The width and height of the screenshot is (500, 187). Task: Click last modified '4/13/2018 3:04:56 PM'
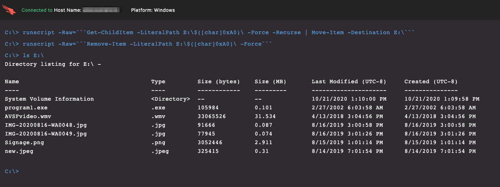(347, 116)
